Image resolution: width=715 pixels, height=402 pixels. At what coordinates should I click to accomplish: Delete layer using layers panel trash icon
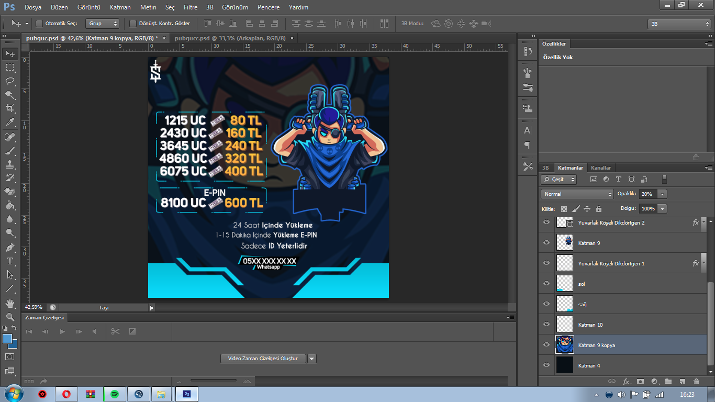(696, 382)
